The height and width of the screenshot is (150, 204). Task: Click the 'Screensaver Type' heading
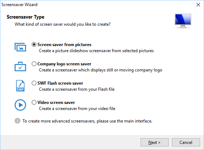pyautogui.click(x=26, y=17)
